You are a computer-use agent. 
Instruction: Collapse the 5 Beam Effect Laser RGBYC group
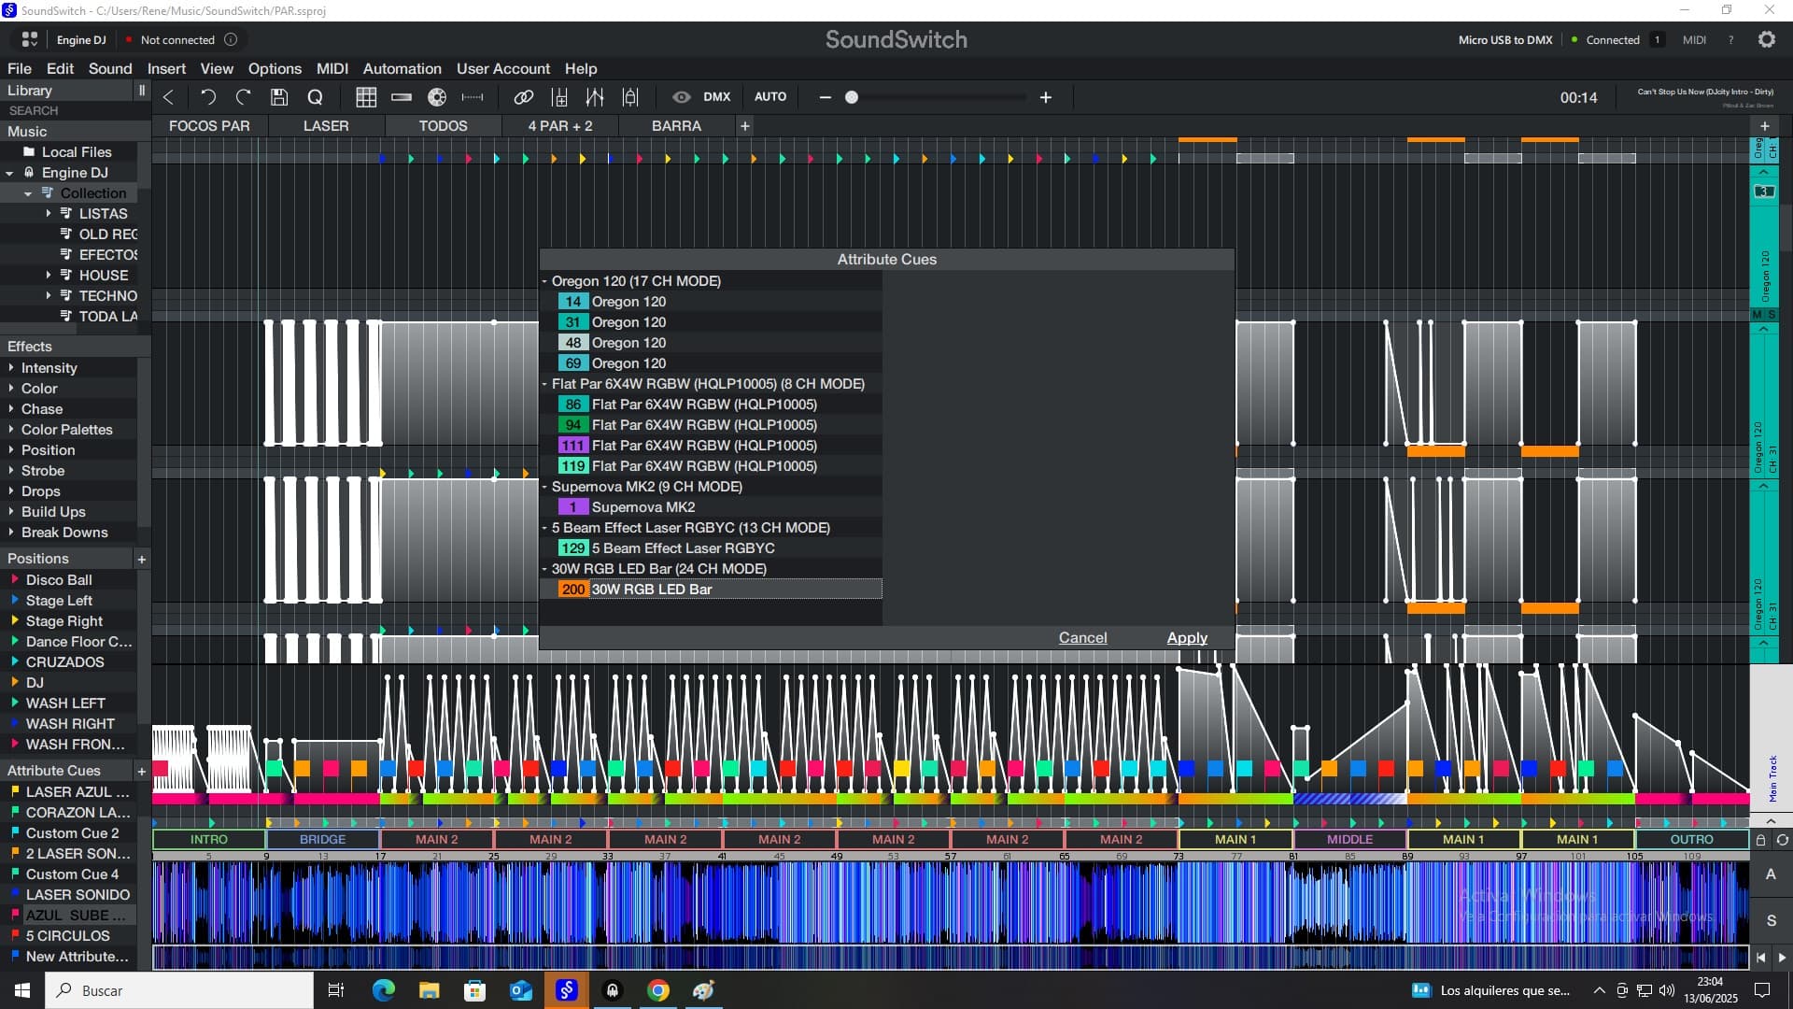click(x=544, y=528)
